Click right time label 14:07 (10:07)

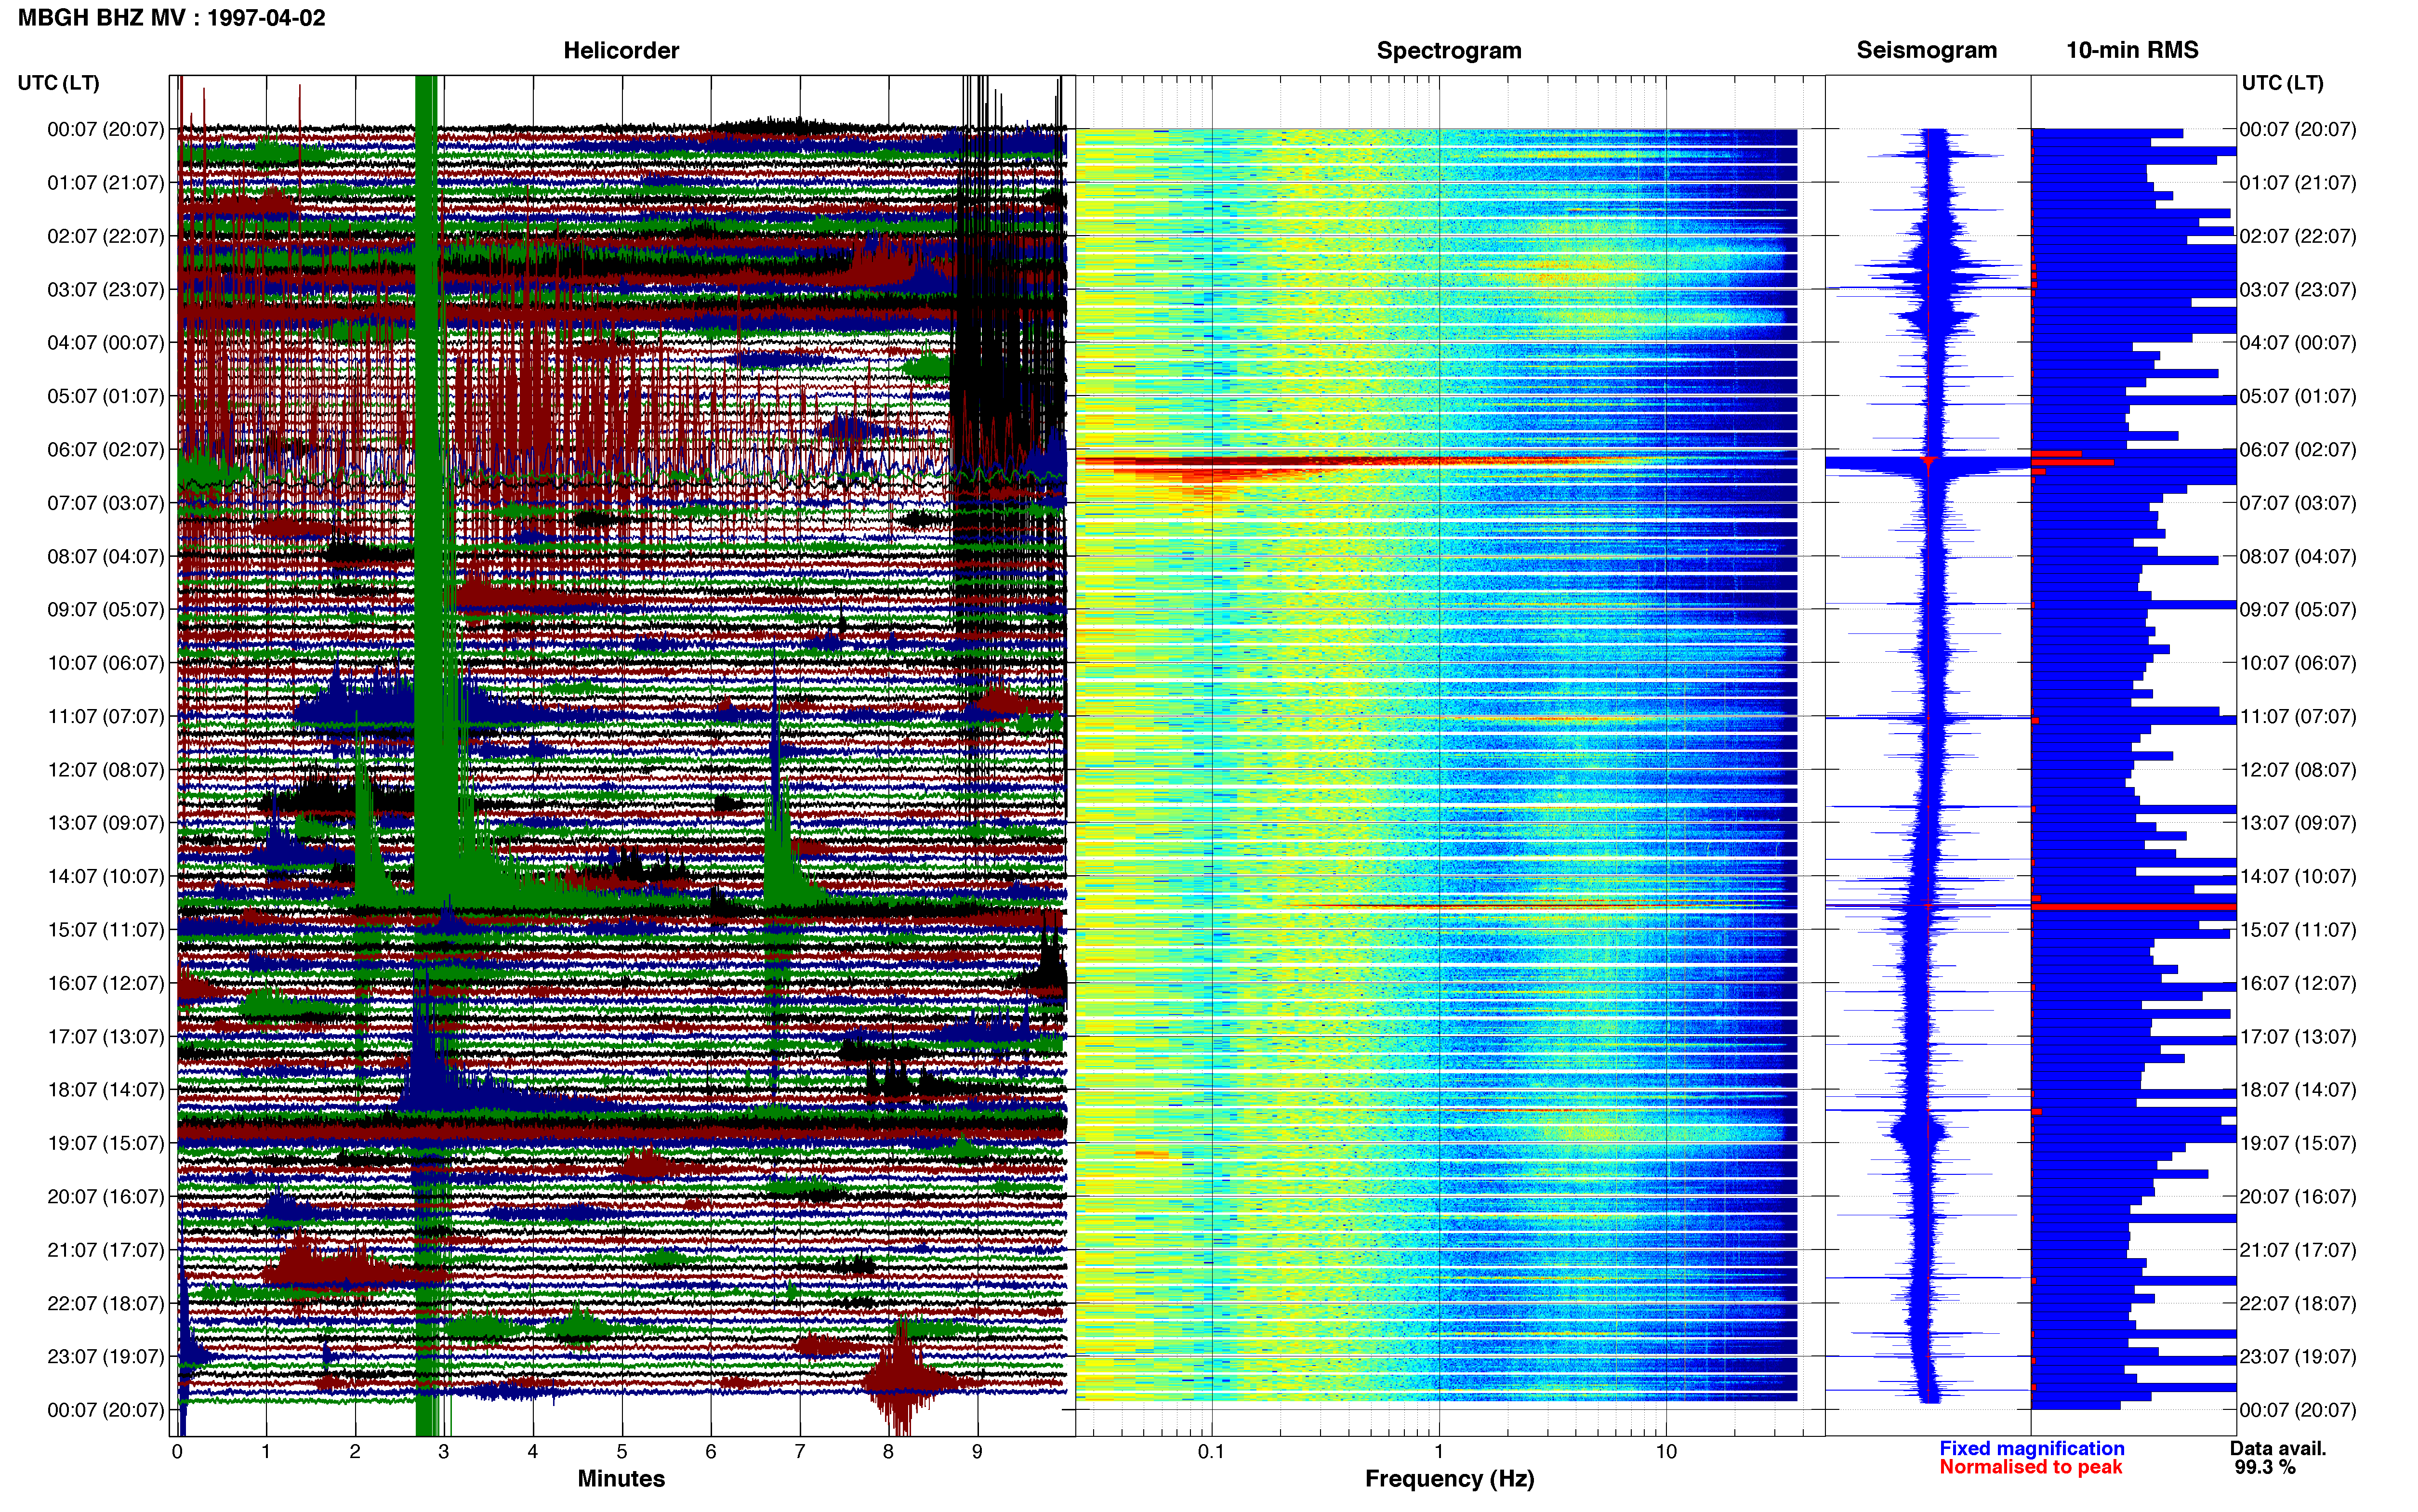tap(2298, 876)
